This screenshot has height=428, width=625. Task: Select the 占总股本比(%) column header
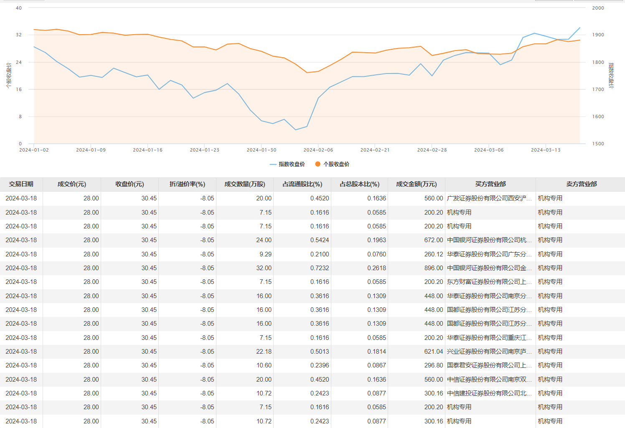pyautogui.click(x=359, y=184)
